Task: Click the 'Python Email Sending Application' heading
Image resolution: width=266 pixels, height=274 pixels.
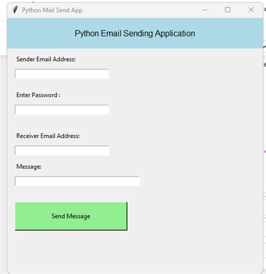Action: pyautogui.click(x=135, y=34)
